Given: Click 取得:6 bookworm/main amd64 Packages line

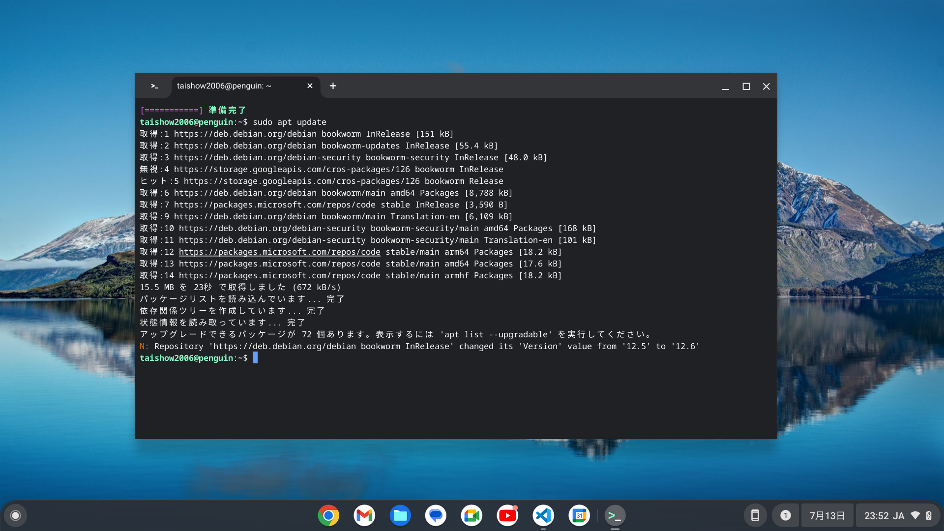Looking at the screenshot, I should 326,193.
